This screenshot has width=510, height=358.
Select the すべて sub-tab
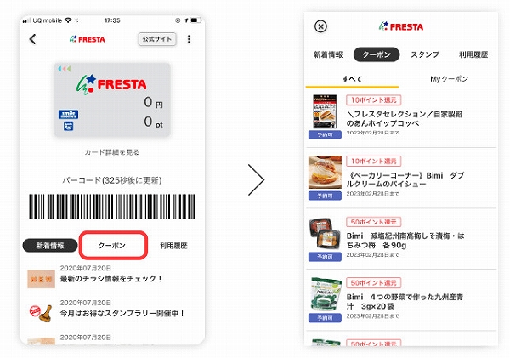point(352,79)
